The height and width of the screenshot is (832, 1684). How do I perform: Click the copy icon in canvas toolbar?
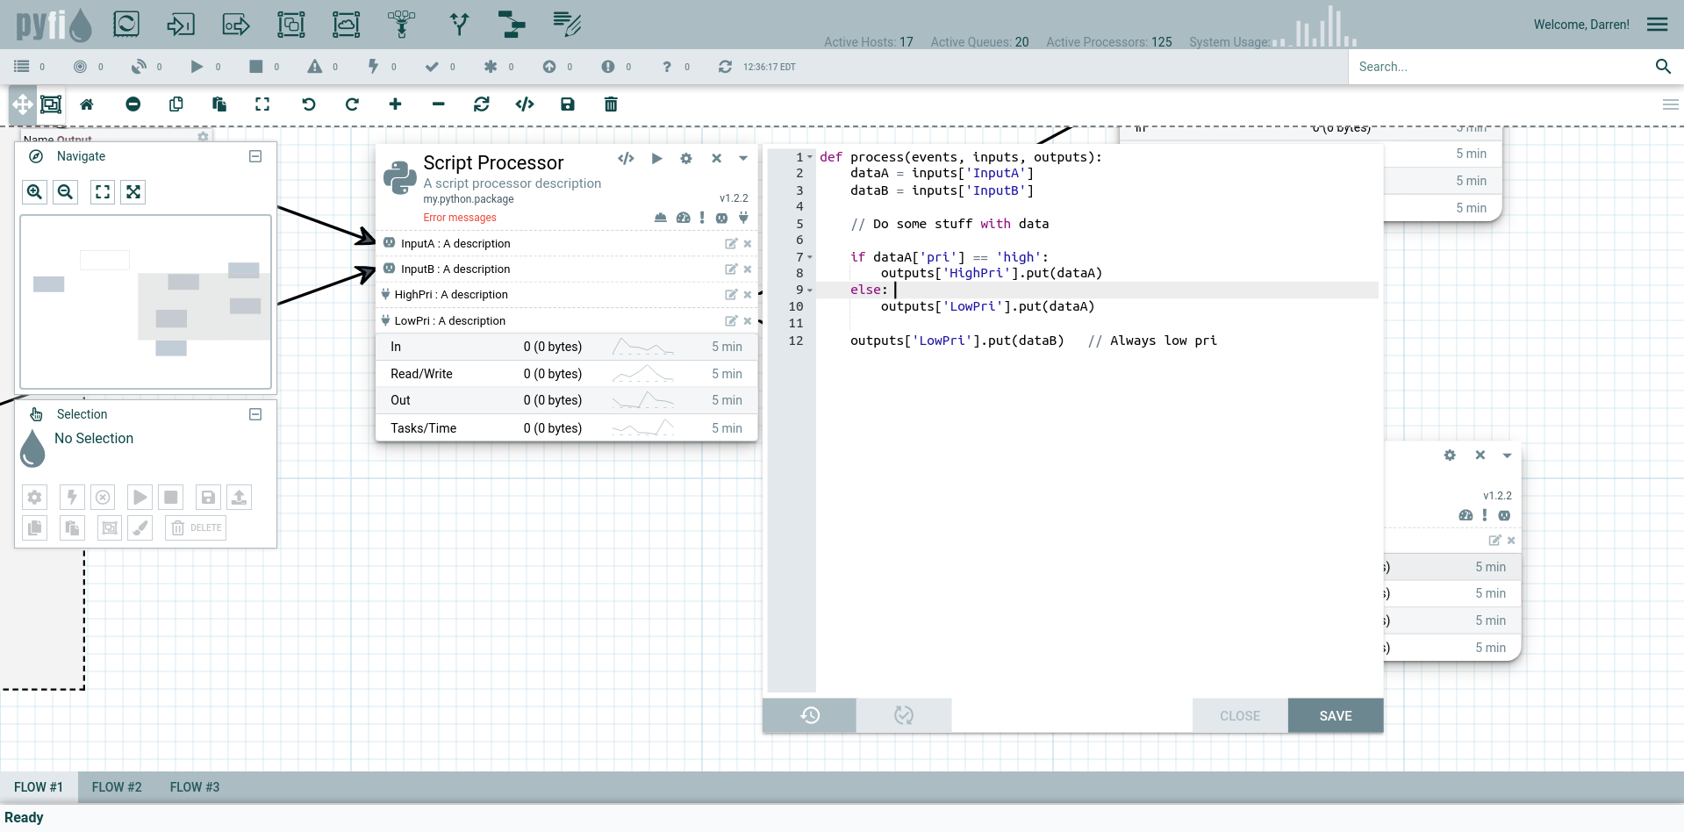click(x=176, y=104)
